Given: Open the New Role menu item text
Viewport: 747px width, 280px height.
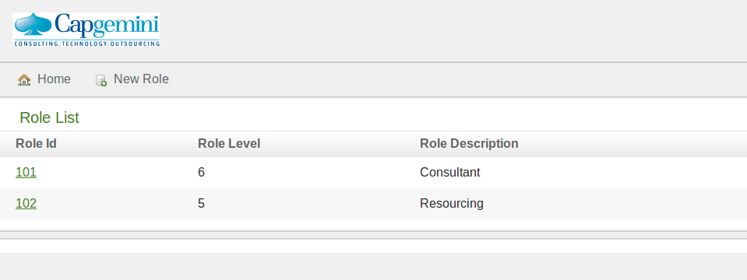Looking at the screenshot, I should click(141, 79).
